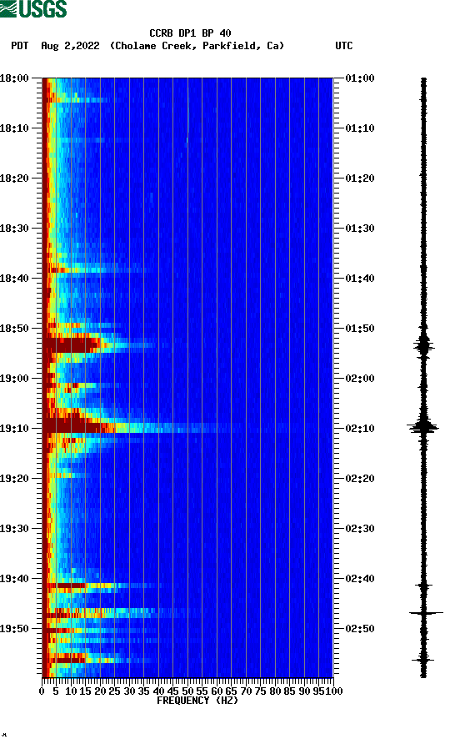Click the 19:00 PDT time label

tap(14, 379)
